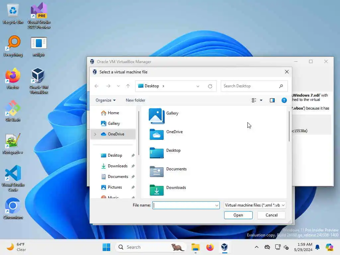Screen dimensions: 340x255
Task: Go forward using the dialog's forward arrow
Action: pos(108,86)
